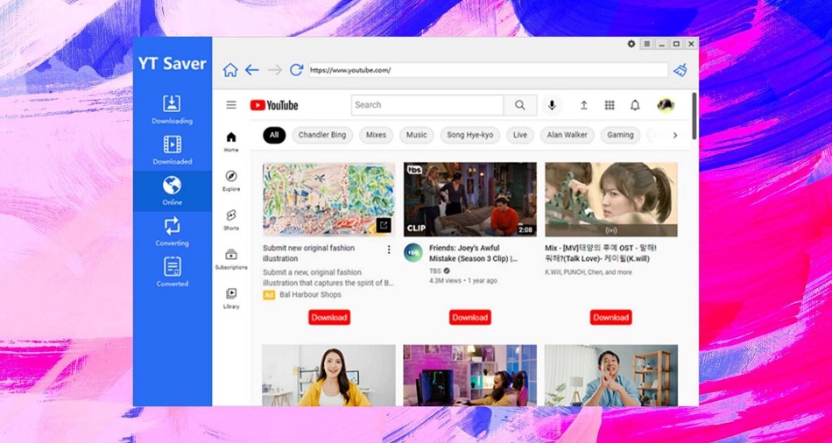Open the YT Saver title bar menu icon
Viewport: 832px width, 443px height.
[646, 44]
